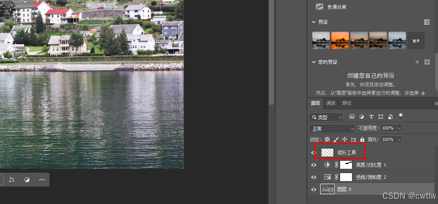Apply the cool blue-gray preset thumbnail

(x=397, y=40)
